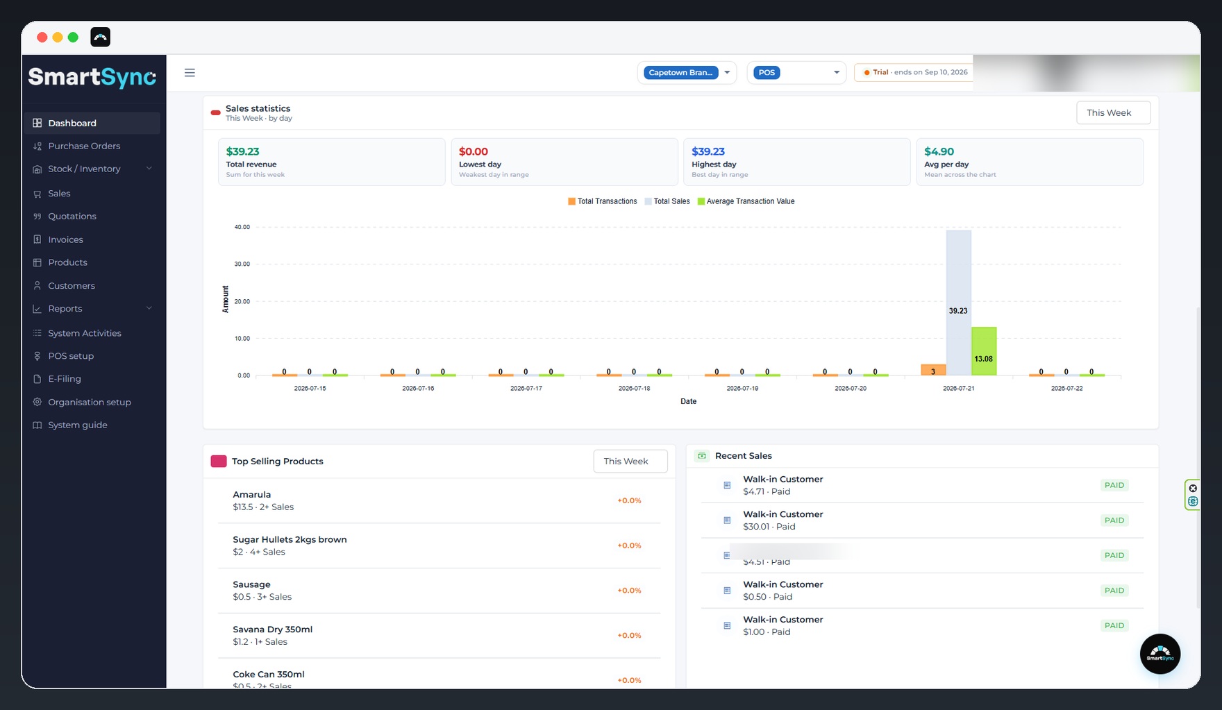The image size is (1222, 710).
Task: Open System guide via the book icon
Action: click(x=37, y=425)
